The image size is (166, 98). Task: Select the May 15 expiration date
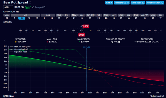coord(114,18)
